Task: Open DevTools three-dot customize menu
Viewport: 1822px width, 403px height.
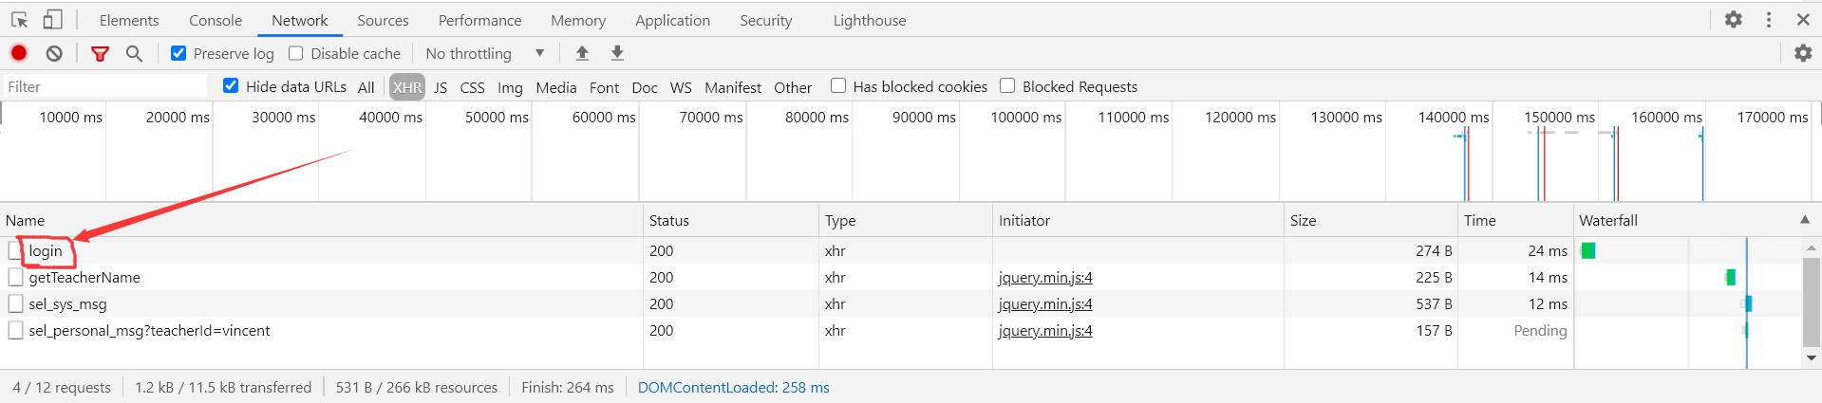Action: click(1769, 20)
